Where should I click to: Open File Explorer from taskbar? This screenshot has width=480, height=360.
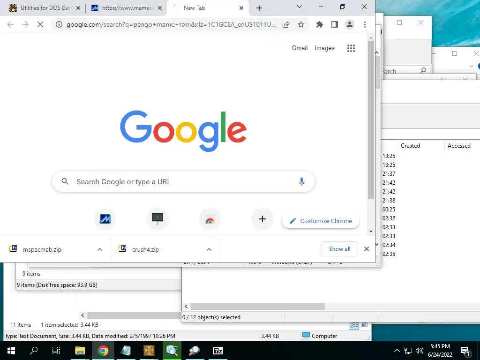pyautogui.click(x=80, y=351)
